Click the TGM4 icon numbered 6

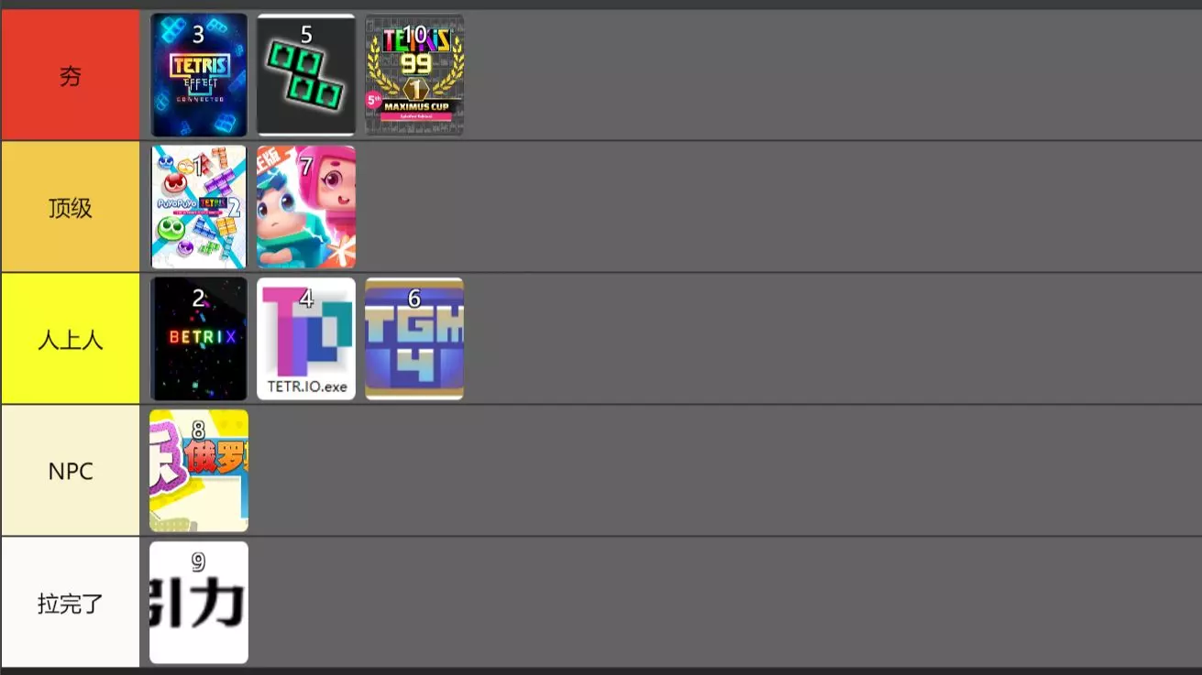pyautogui.click(x=414, y=339)
